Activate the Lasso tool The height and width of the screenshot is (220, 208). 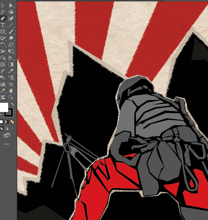click(11, 12)
